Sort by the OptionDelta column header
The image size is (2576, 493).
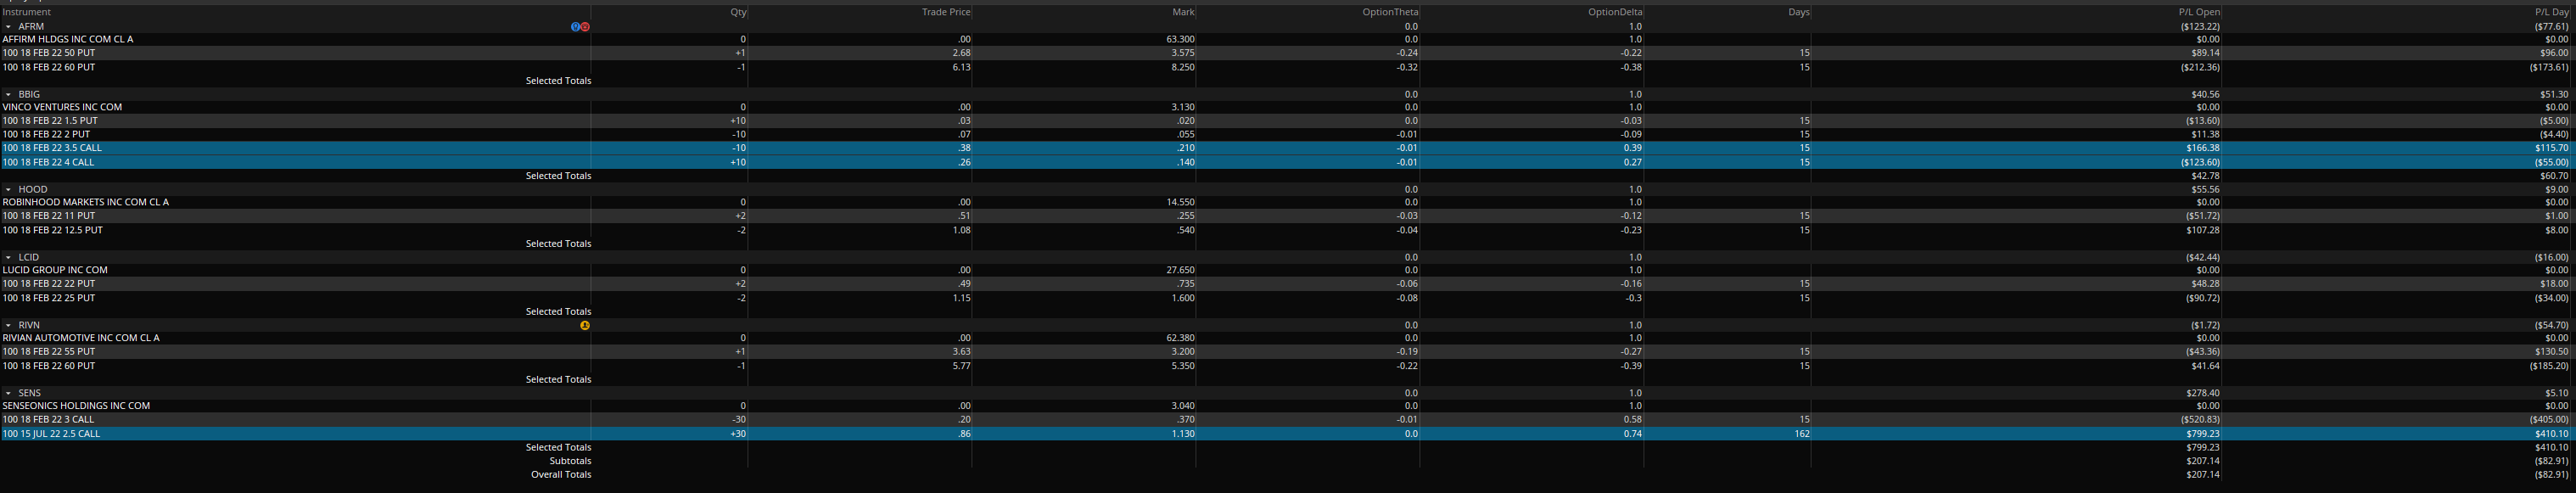1615,12
